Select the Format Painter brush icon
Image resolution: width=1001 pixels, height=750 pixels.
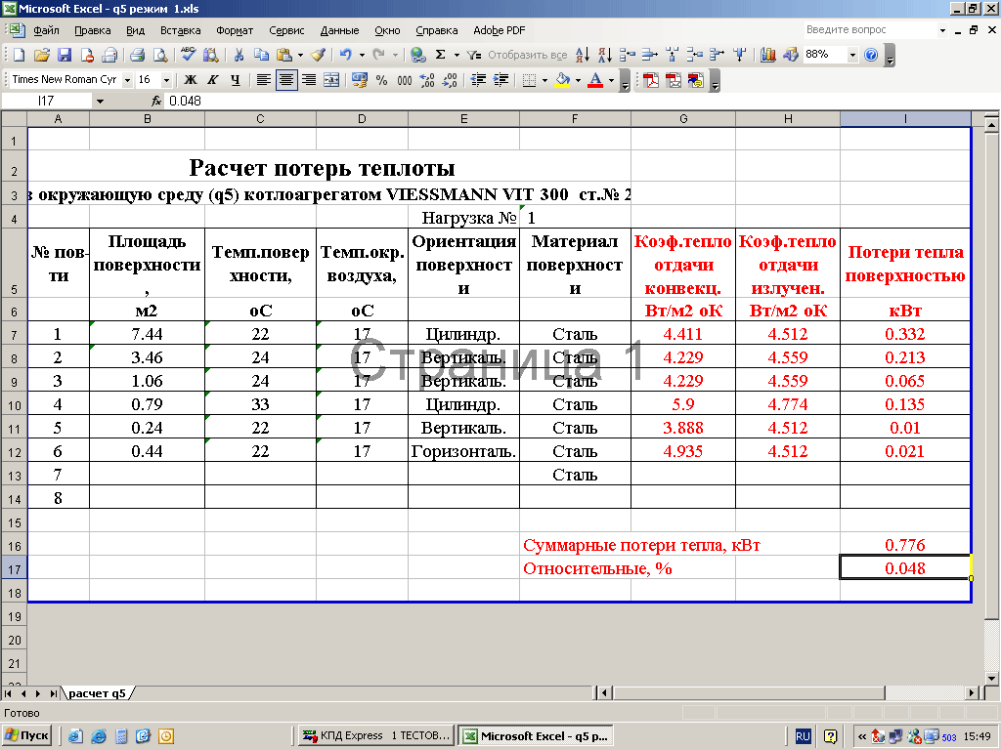[318, 55]
